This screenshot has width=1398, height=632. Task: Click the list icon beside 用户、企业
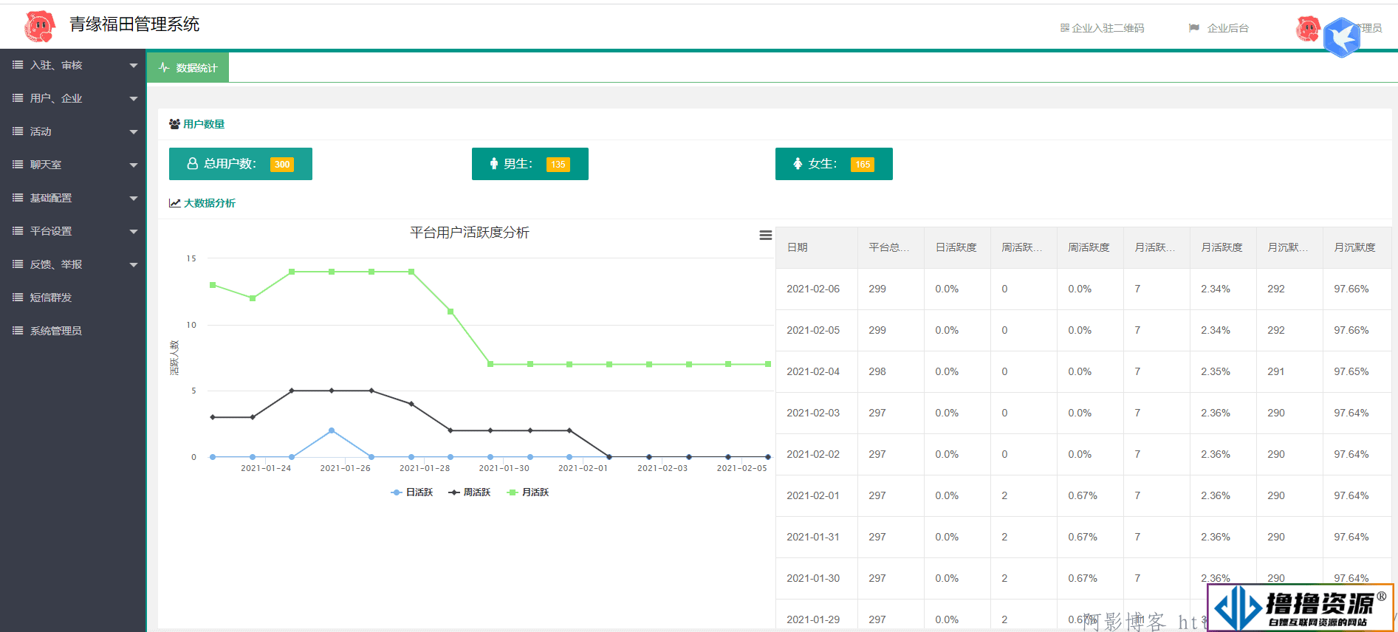18,98
